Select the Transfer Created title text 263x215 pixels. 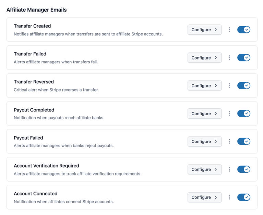(x=32, y=26)
